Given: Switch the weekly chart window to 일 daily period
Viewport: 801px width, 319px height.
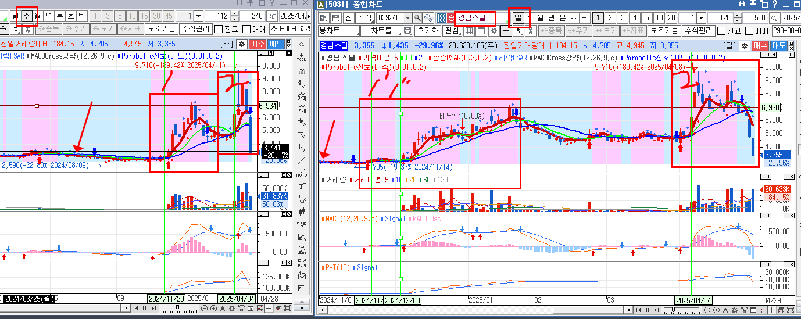Looking at the screenshot, I should pyautogui.click(x=15, y=16).
